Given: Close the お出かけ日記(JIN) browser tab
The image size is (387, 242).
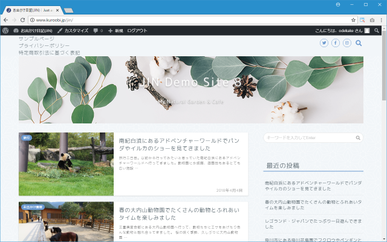Looking at the screenshot, I should pyautogui.click(x=57, y=10).
